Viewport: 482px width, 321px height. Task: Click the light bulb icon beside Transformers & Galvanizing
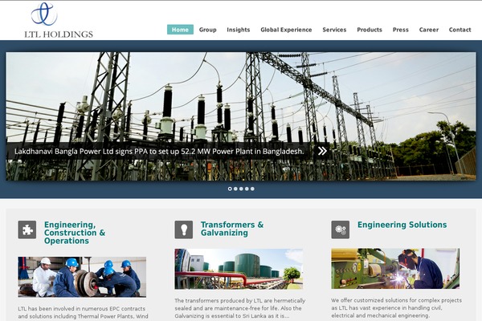coord(184,230)
